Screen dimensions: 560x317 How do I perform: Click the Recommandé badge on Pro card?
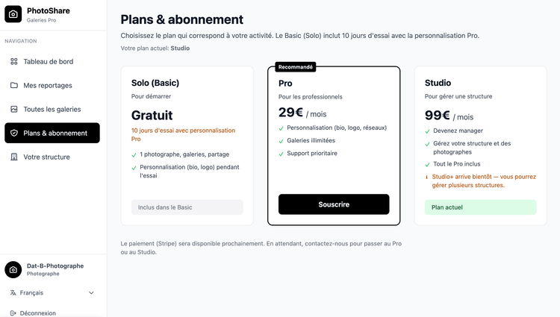296,67
